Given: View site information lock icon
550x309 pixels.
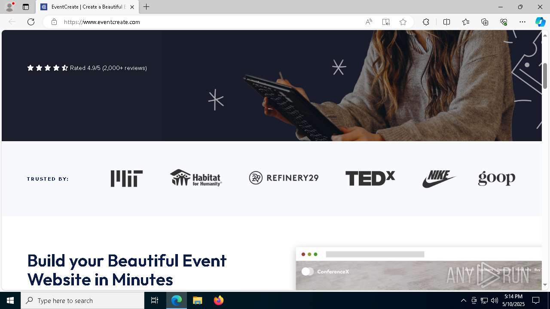Looking at the screenshot, I should (x=54, y=22).
